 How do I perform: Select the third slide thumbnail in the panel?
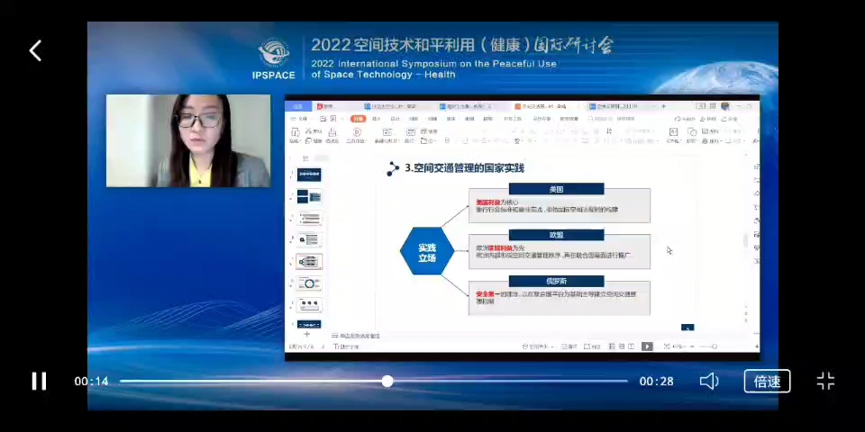309,218
